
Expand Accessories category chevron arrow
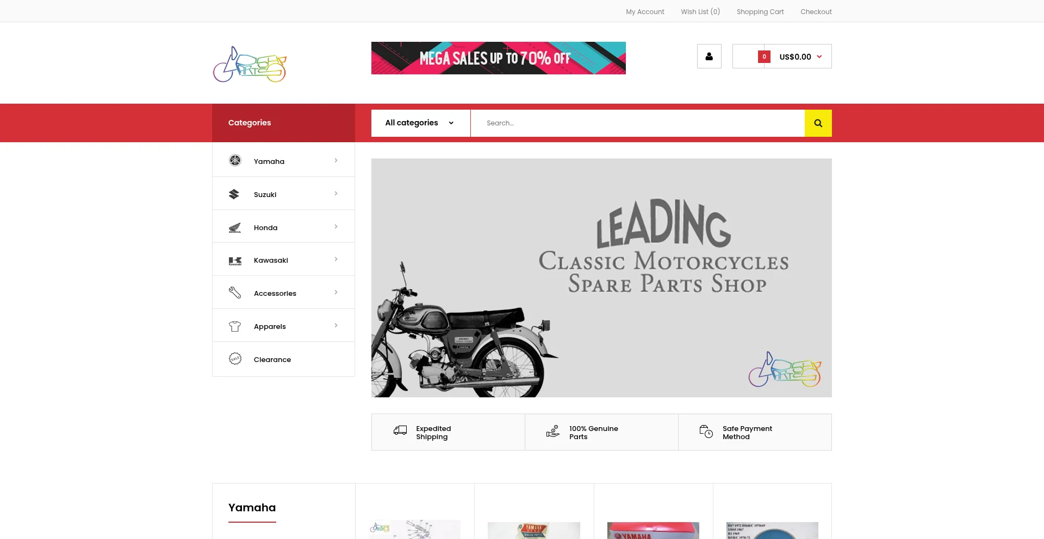(x=336, y=292)
